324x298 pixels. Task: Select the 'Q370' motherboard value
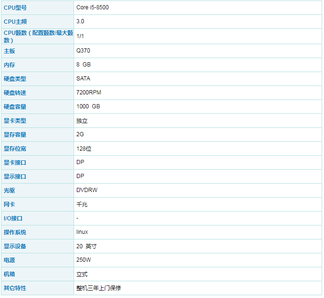point(83,51)
